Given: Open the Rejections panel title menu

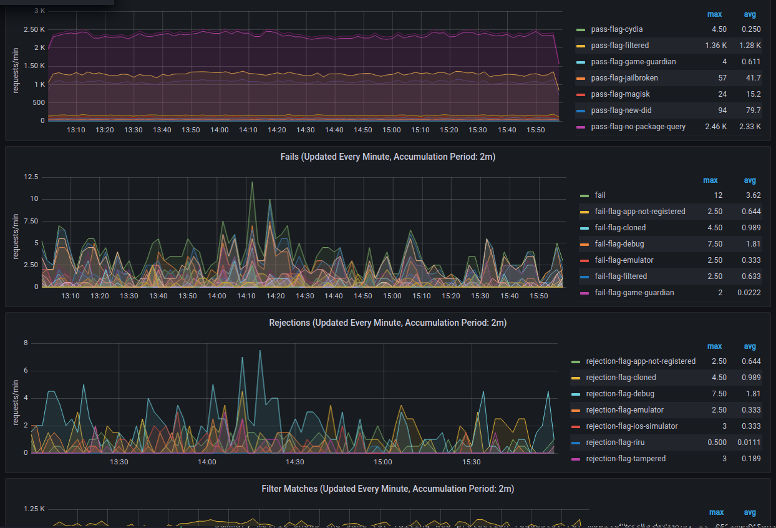Looking at the screenshot, I should point(387,323).
